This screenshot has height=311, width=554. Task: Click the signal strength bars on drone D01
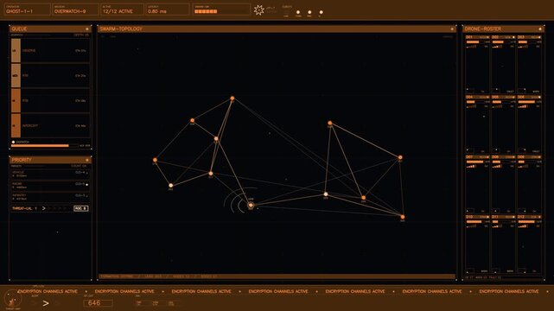pyautogui.click(x=472, y=47)
